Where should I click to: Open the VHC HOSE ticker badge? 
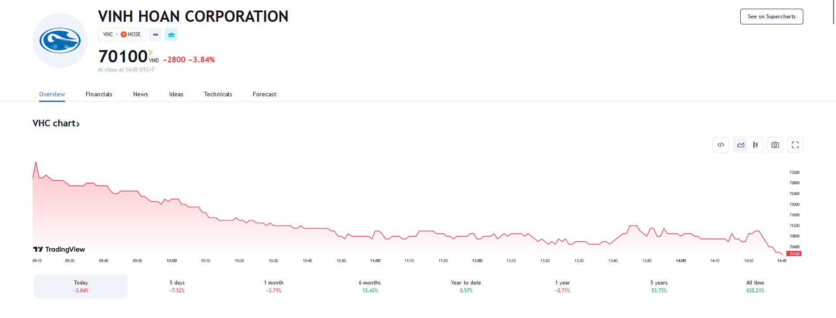(122, 34)
